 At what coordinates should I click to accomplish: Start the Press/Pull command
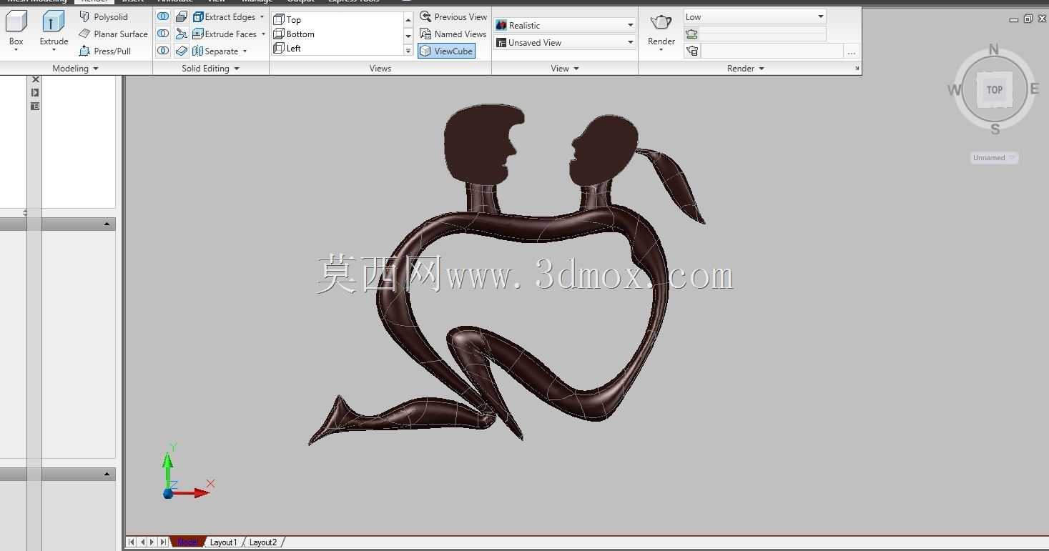point(105,51)
